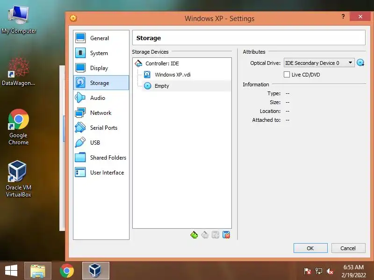Viewport: 374px width, 280px height.
Task: Click the help question mark button
Action: point(343,16)
